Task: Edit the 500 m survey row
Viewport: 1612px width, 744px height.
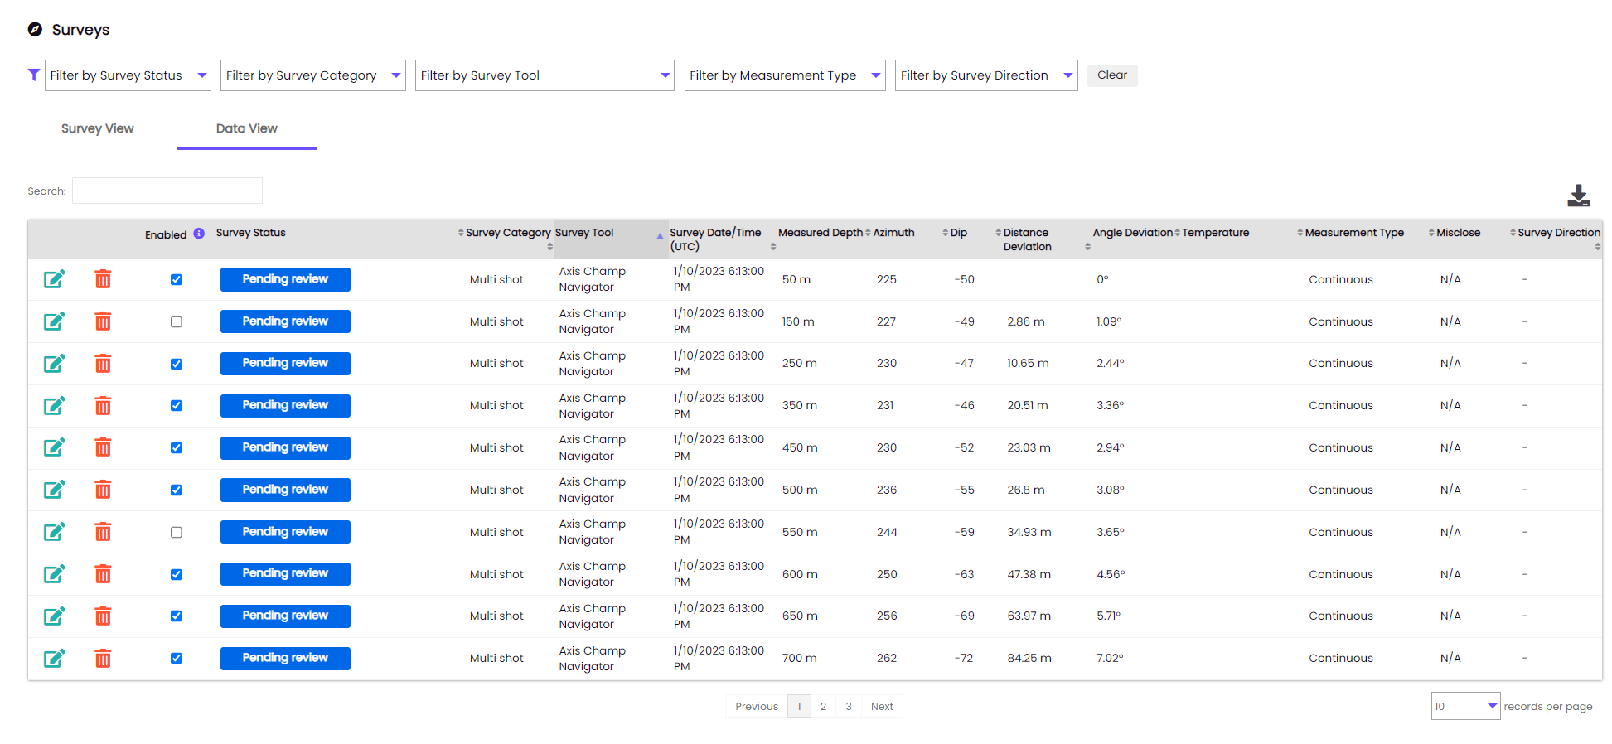Action: pyautogui.click(x=55, y=490)
